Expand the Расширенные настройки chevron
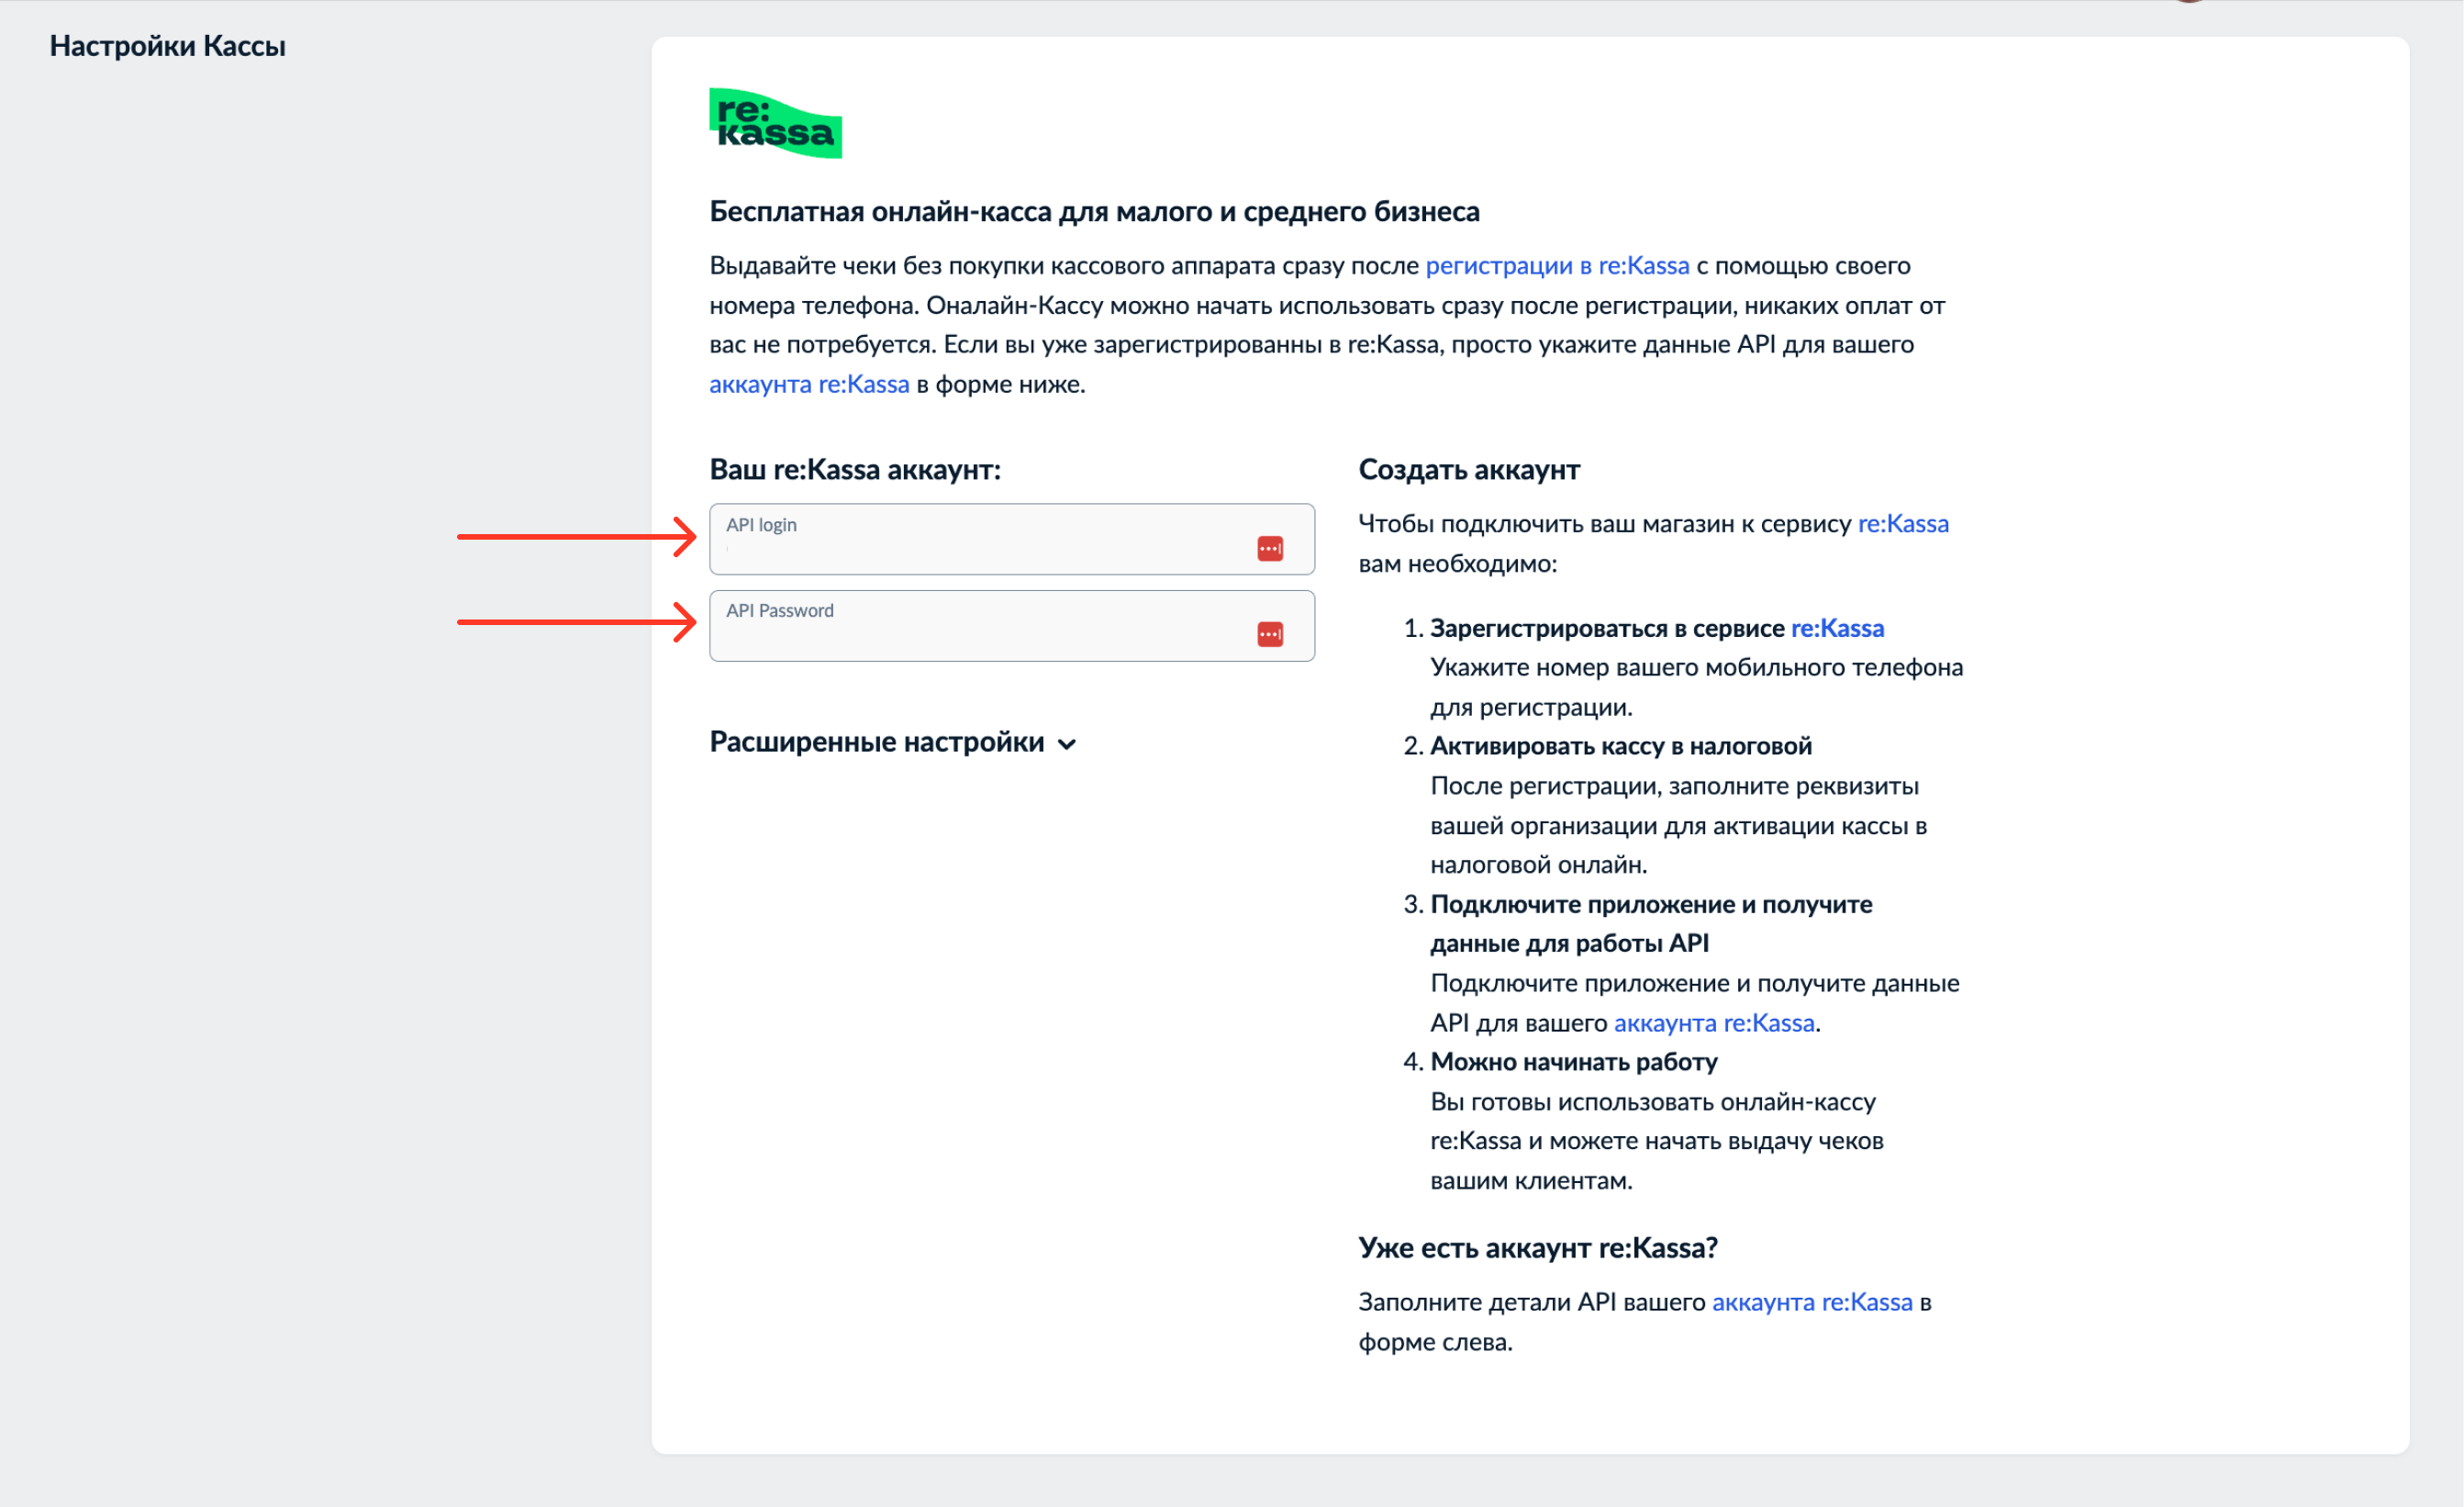This screenshot has height=1507, width=2464. pyautogui.click(x=1067, y=744)
